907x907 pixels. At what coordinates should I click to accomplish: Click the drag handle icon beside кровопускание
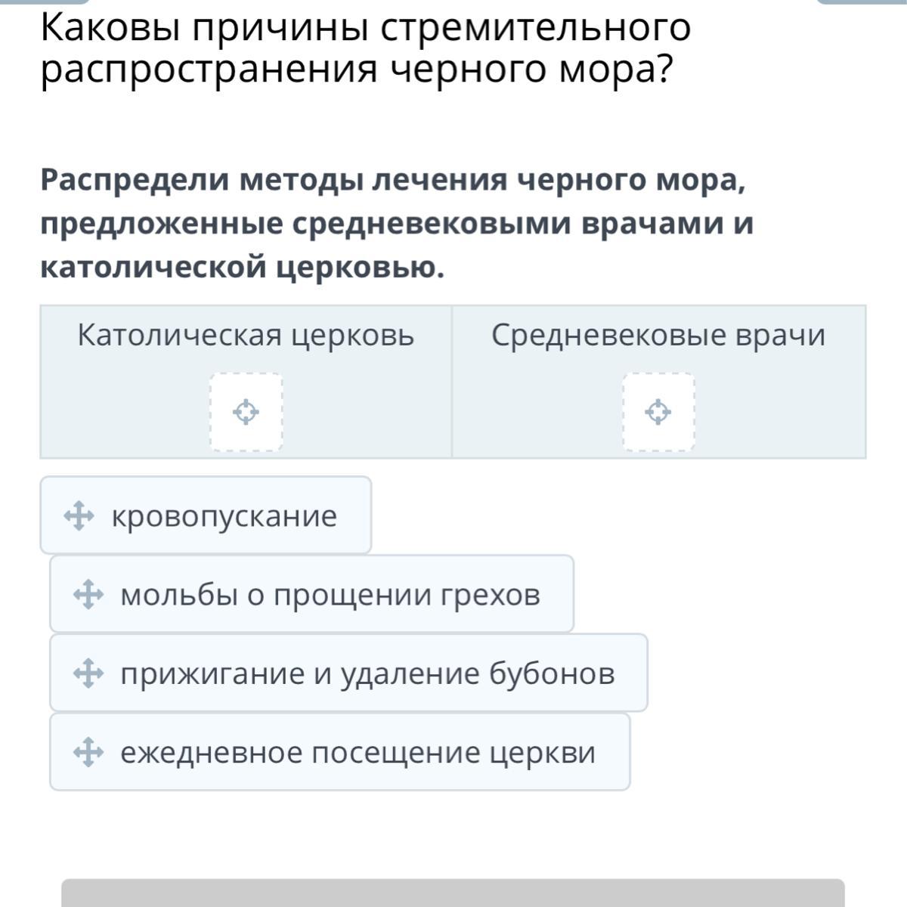79,517
